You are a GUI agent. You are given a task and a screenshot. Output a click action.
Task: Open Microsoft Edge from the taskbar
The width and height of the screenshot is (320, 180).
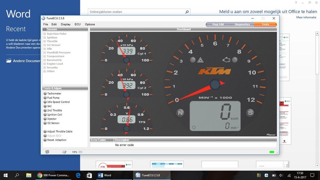[x=78, y=175]
